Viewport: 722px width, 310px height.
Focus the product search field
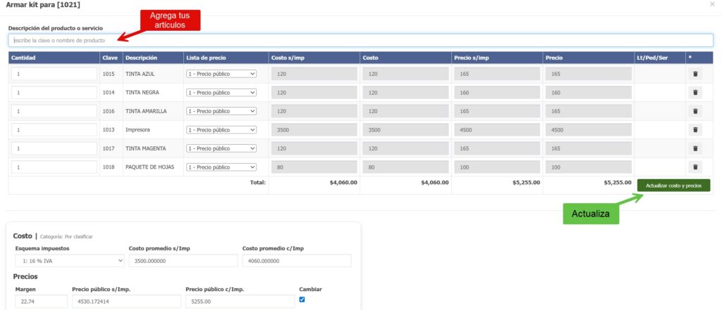(x=361, y=41)
